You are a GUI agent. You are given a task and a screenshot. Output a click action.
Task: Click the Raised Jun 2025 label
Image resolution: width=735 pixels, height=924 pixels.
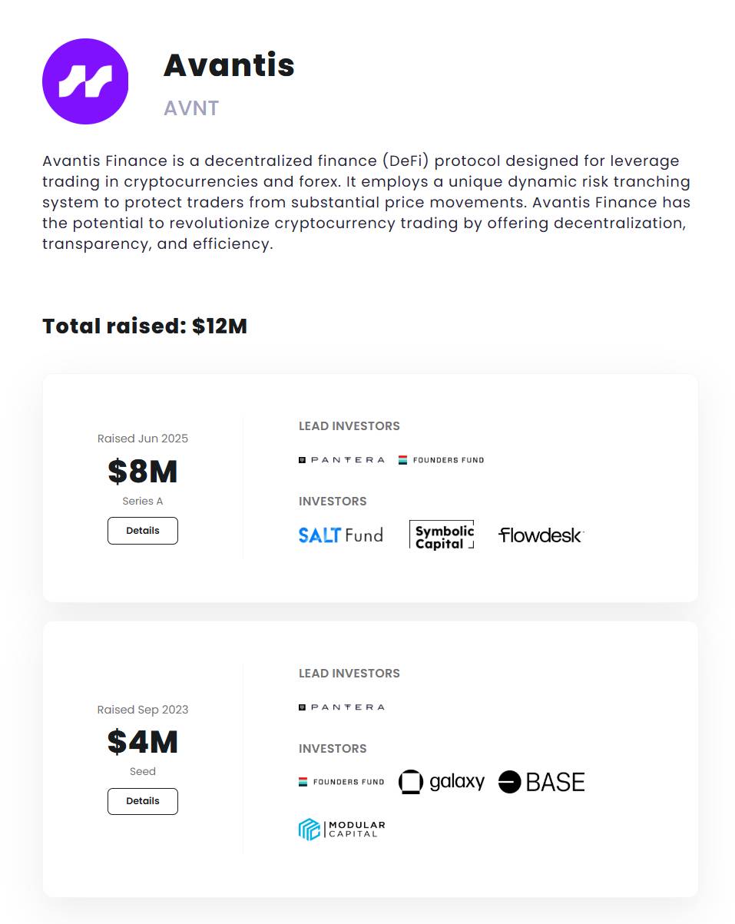(x=143, y=439)
